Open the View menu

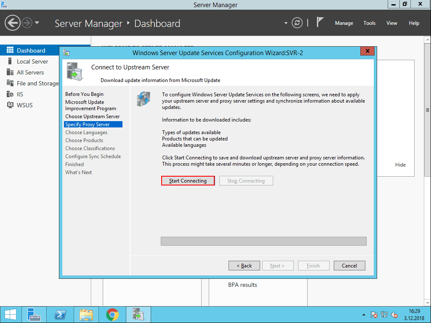tap(391, 23)
